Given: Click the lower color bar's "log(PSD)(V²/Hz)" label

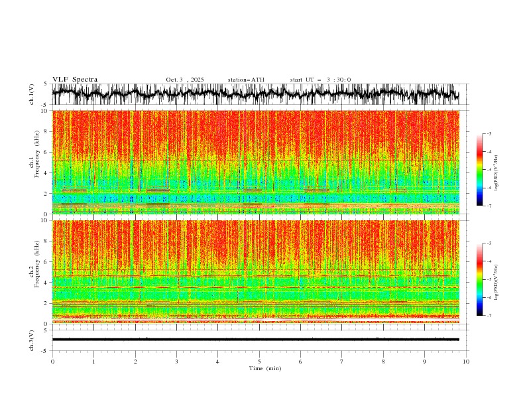Looking at the screenshot, I should tap(496, 282).
